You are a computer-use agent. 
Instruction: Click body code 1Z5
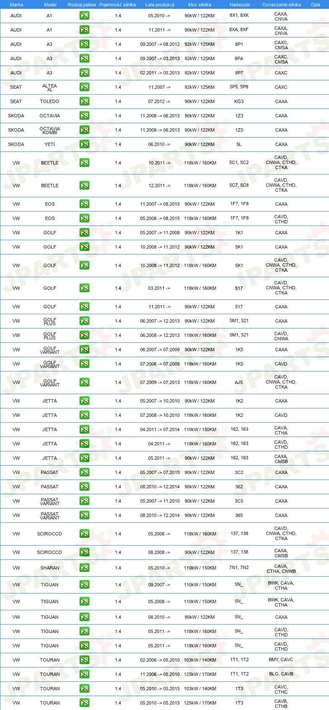click(x=239, y=130)
